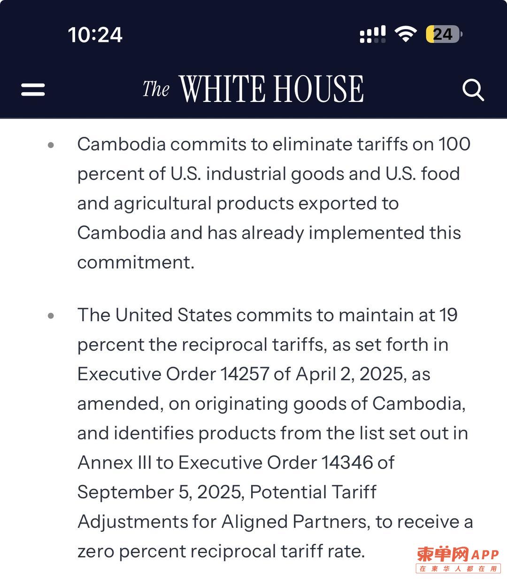Tap the Chinese tagline under the watermark

[458, 569]
